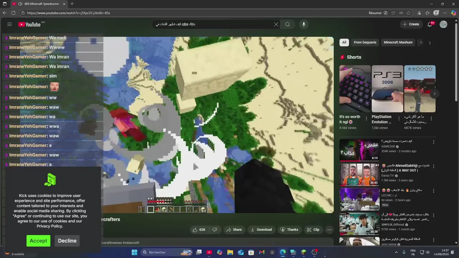Go back in the browser
Image resolution: width=459 pixels, height=258 pixels.
point(5,13)
